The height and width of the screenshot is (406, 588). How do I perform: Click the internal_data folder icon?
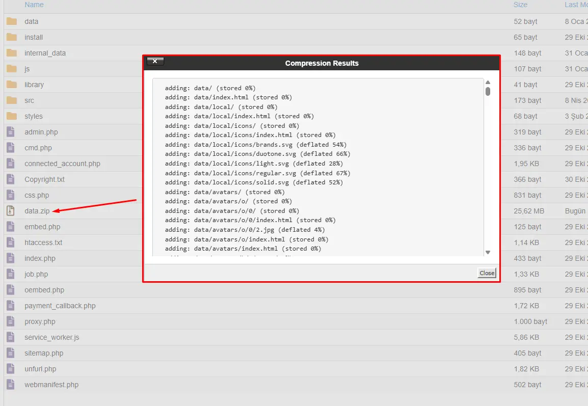12,53
